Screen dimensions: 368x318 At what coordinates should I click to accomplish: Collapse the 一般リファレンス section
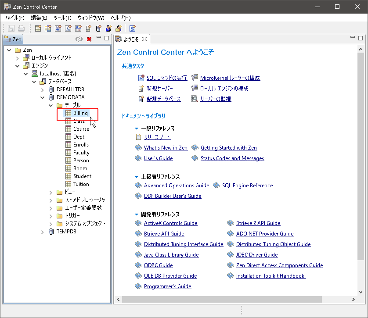coord(137,129)
